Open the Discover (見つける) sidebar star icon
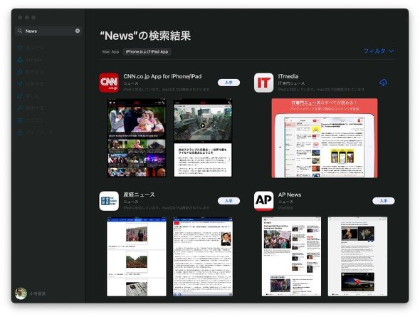 click(20, 48)
